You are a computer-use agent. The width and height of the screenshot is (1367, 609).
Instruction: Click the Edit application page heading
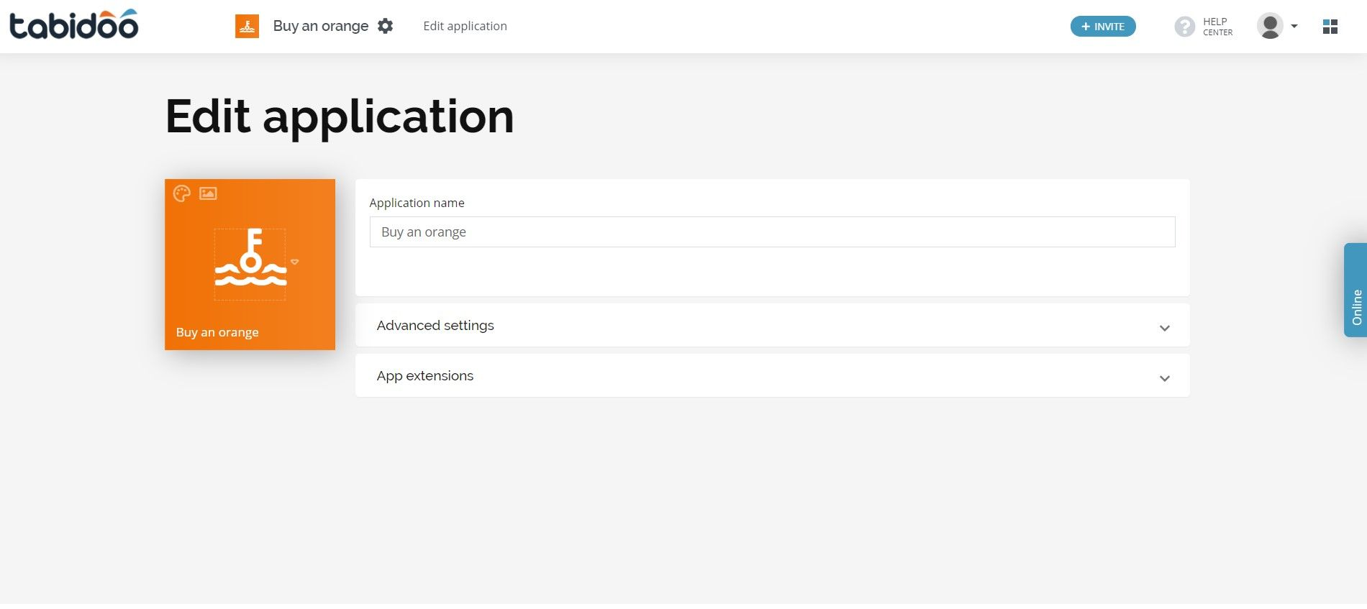(x=340, y=116)
